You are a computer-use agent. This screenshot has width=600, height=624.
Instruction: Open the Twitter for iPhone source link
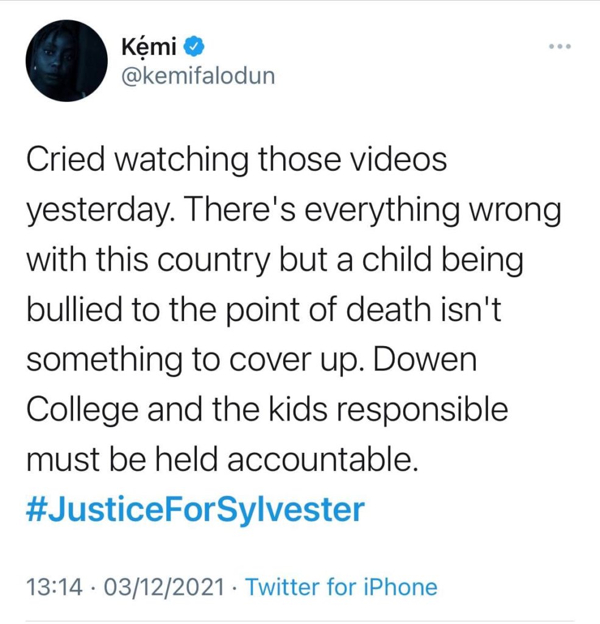(x=341, y=587)
